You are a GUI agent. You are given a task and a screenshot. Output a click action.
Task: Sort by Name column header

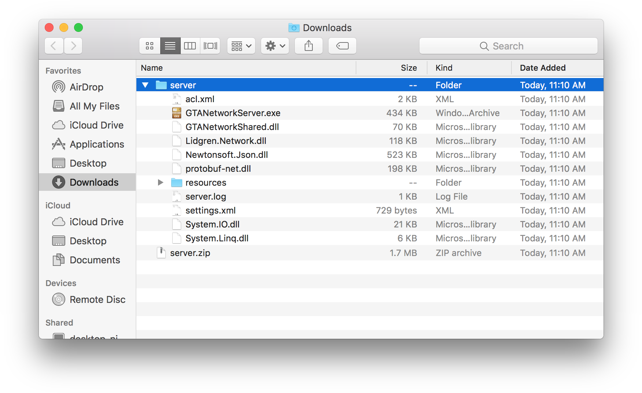point(246,68)
